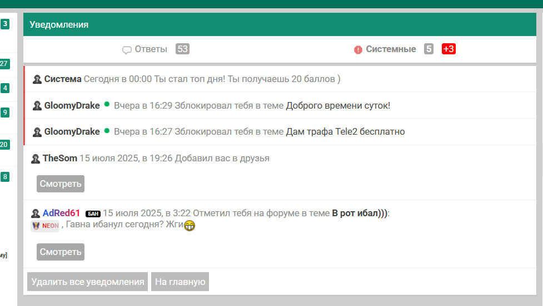
Task: Click the Уведомления header title
Action: [x=59, y=24]
